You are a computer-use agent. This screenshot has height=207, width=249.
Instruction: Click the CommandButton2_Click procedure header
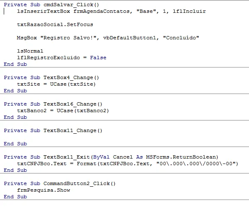coord(60,184)
